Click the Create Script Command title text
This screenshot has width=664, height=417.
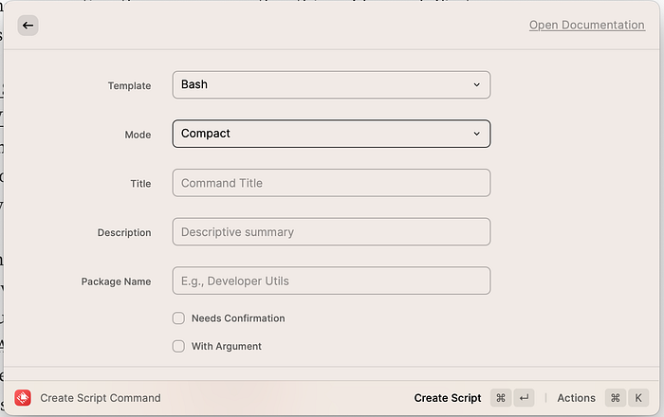click(101, 398)
